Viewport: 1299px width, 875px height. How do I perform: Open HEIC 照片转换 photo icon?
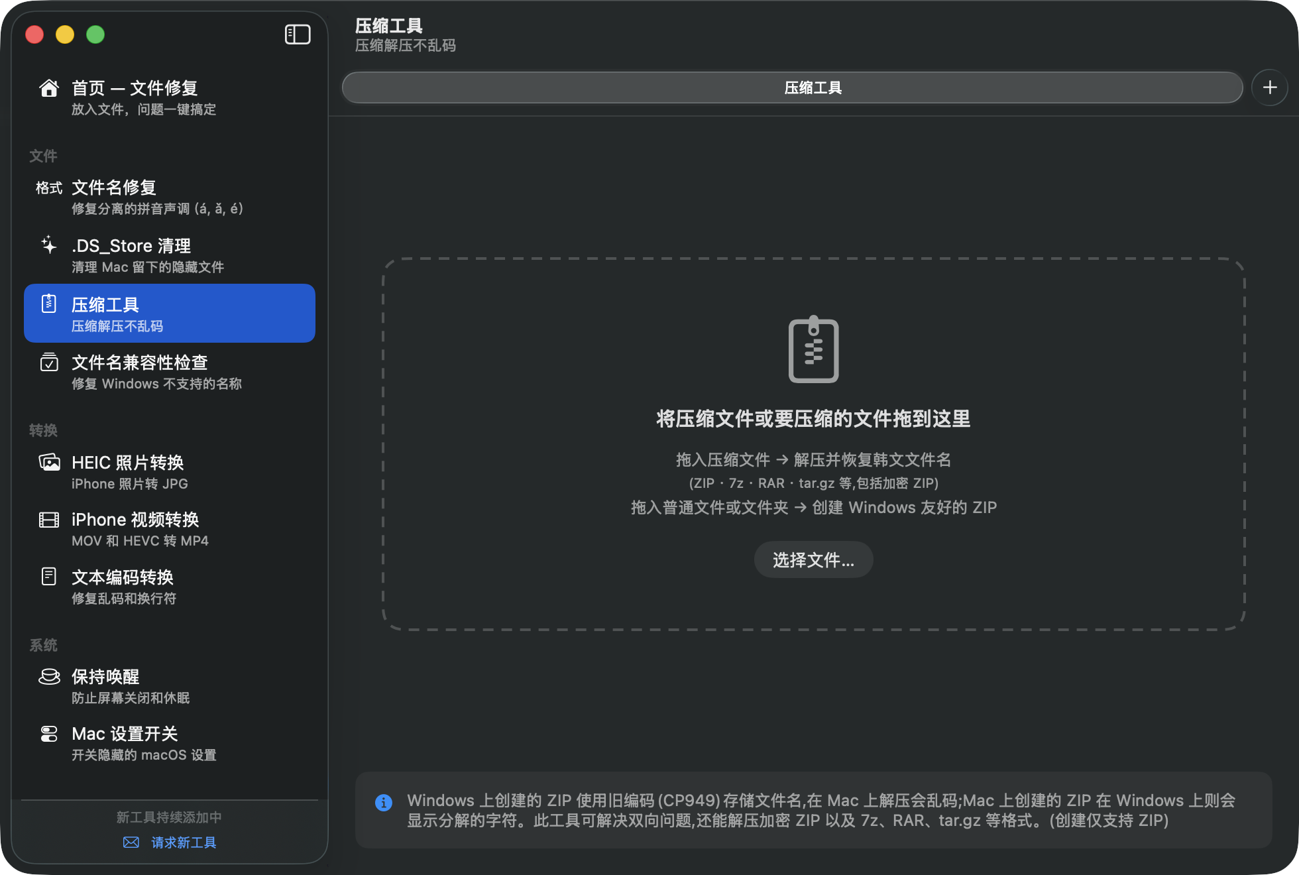(49, 462)
